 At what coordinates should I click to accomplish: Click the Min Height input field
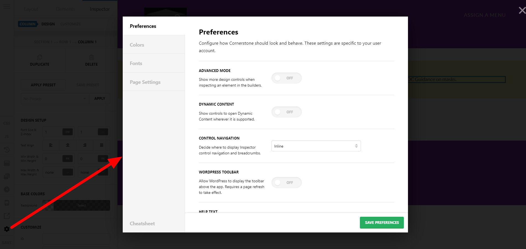coord(88,159)
